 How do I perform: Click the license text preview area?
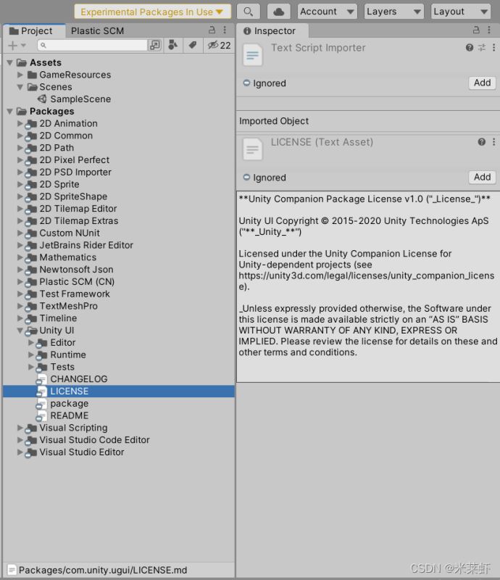[x=368, y=286]
